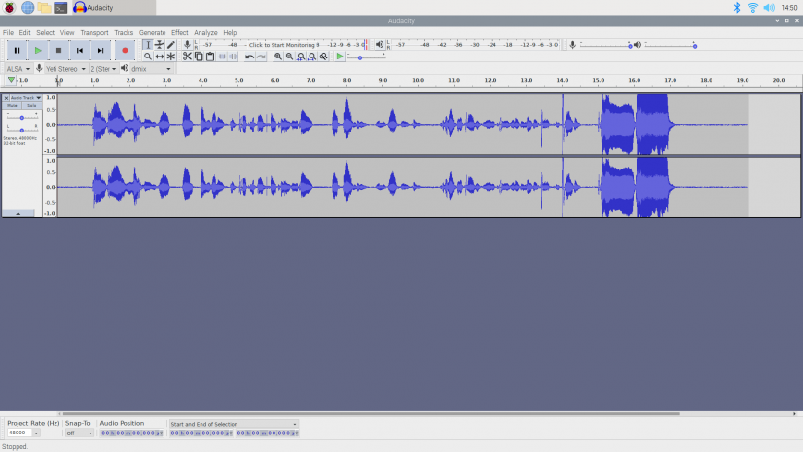This screenshot has width=803, height=452.
Task: Choose the Draw pencil tool
Action: click(171, 45)
